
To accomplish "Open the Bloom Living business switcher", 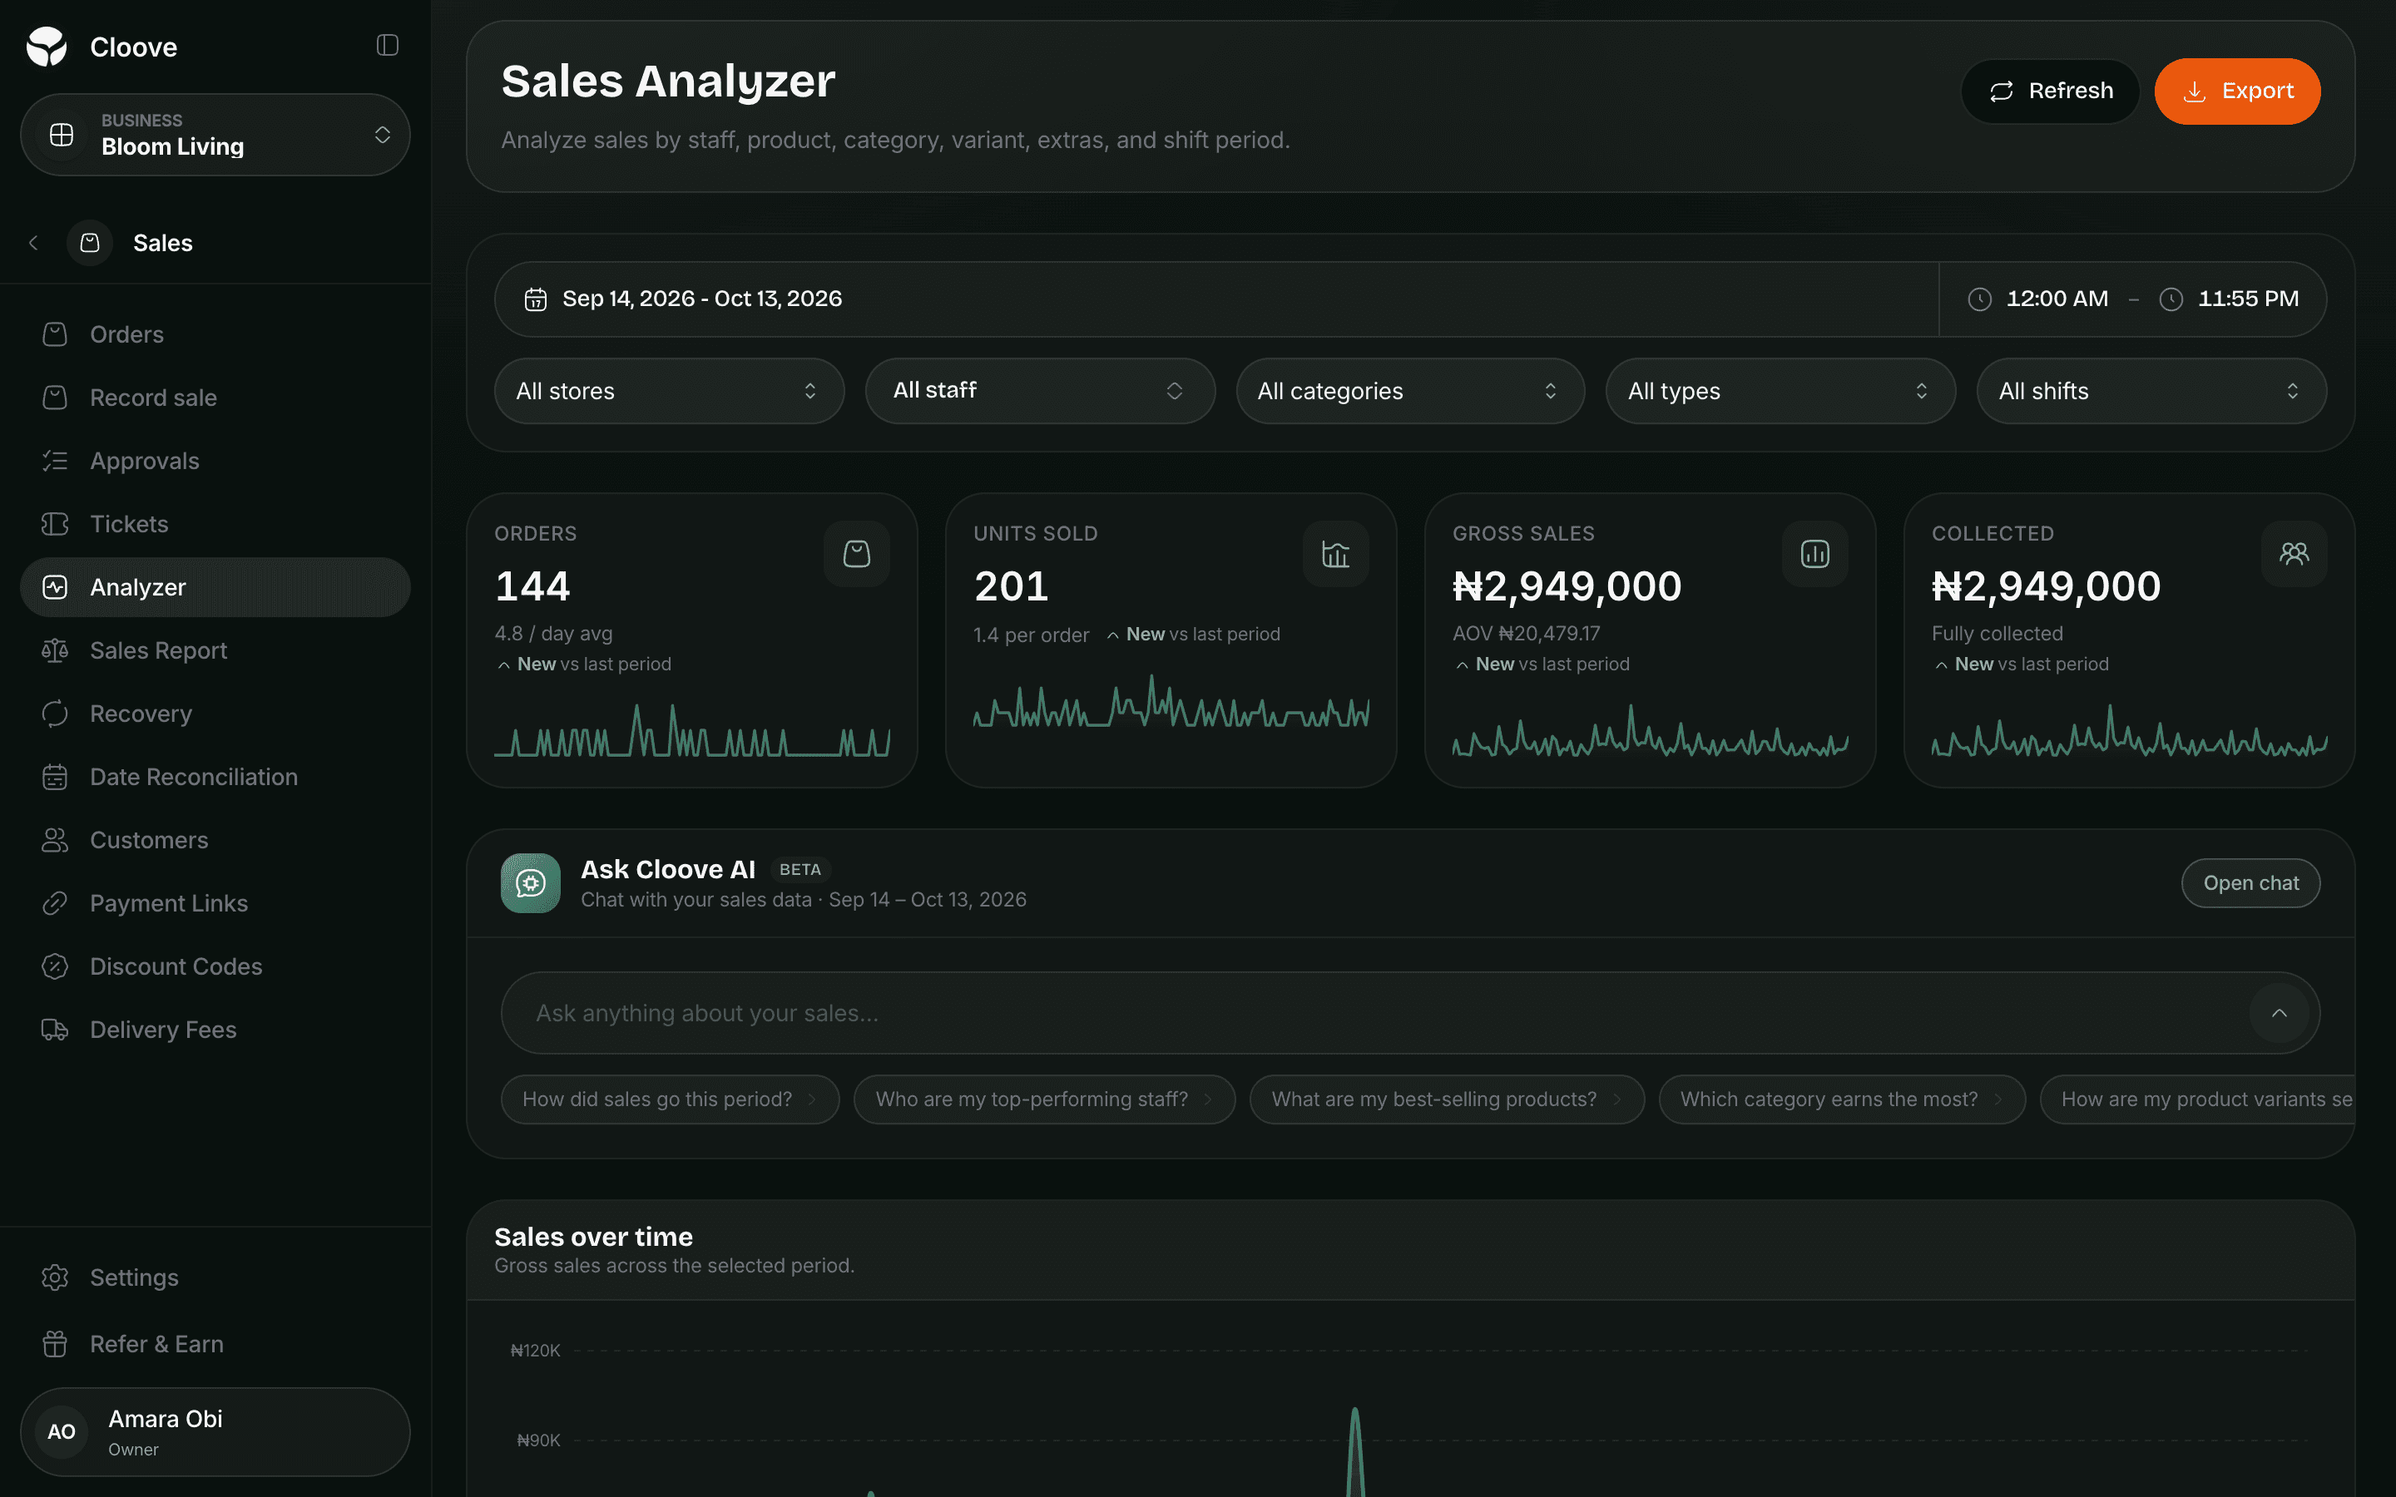I will click(x=215, y=135).
